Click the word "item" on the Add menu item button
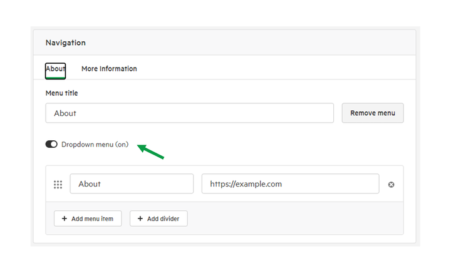451x273 pixels. point(107,219)
